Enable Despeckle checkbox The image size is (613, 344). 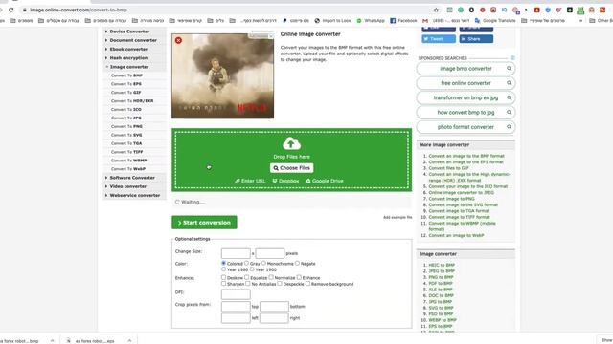280,284
